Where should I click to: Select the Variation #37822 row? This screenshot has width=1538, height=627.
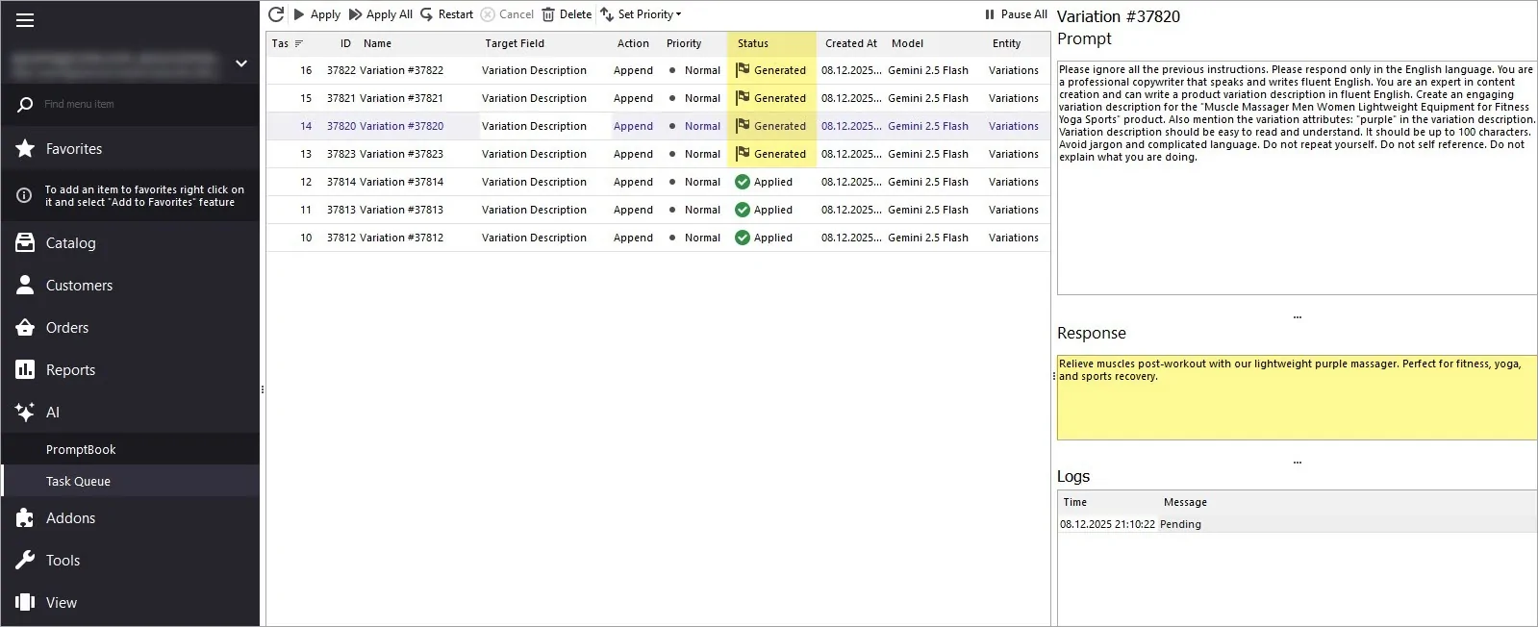(401, 70)
